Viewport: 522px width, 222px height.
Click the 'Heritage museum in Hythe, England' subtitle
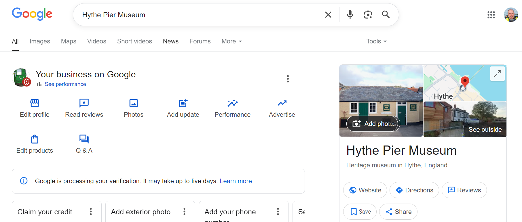point(397,165)
